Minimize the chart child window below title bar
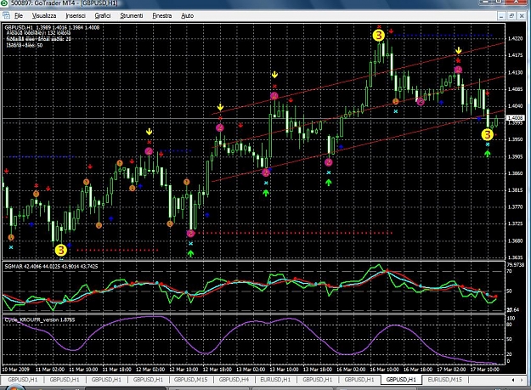 point(501,15)
